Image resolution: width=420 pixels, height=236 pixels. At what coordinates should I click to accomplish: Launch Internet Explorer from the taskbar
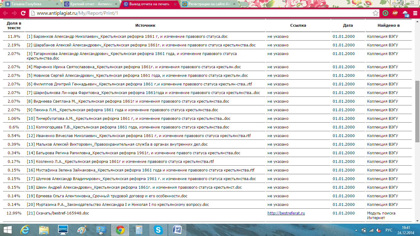coord(25,230)
